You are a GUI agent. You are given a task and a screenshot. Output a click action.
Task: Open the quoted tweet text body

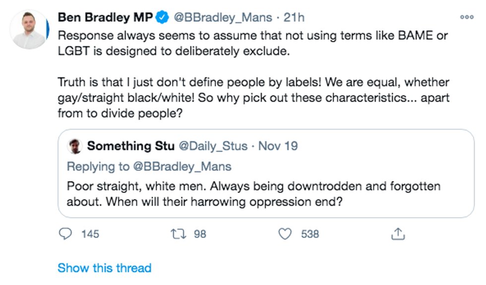point(253,194)
